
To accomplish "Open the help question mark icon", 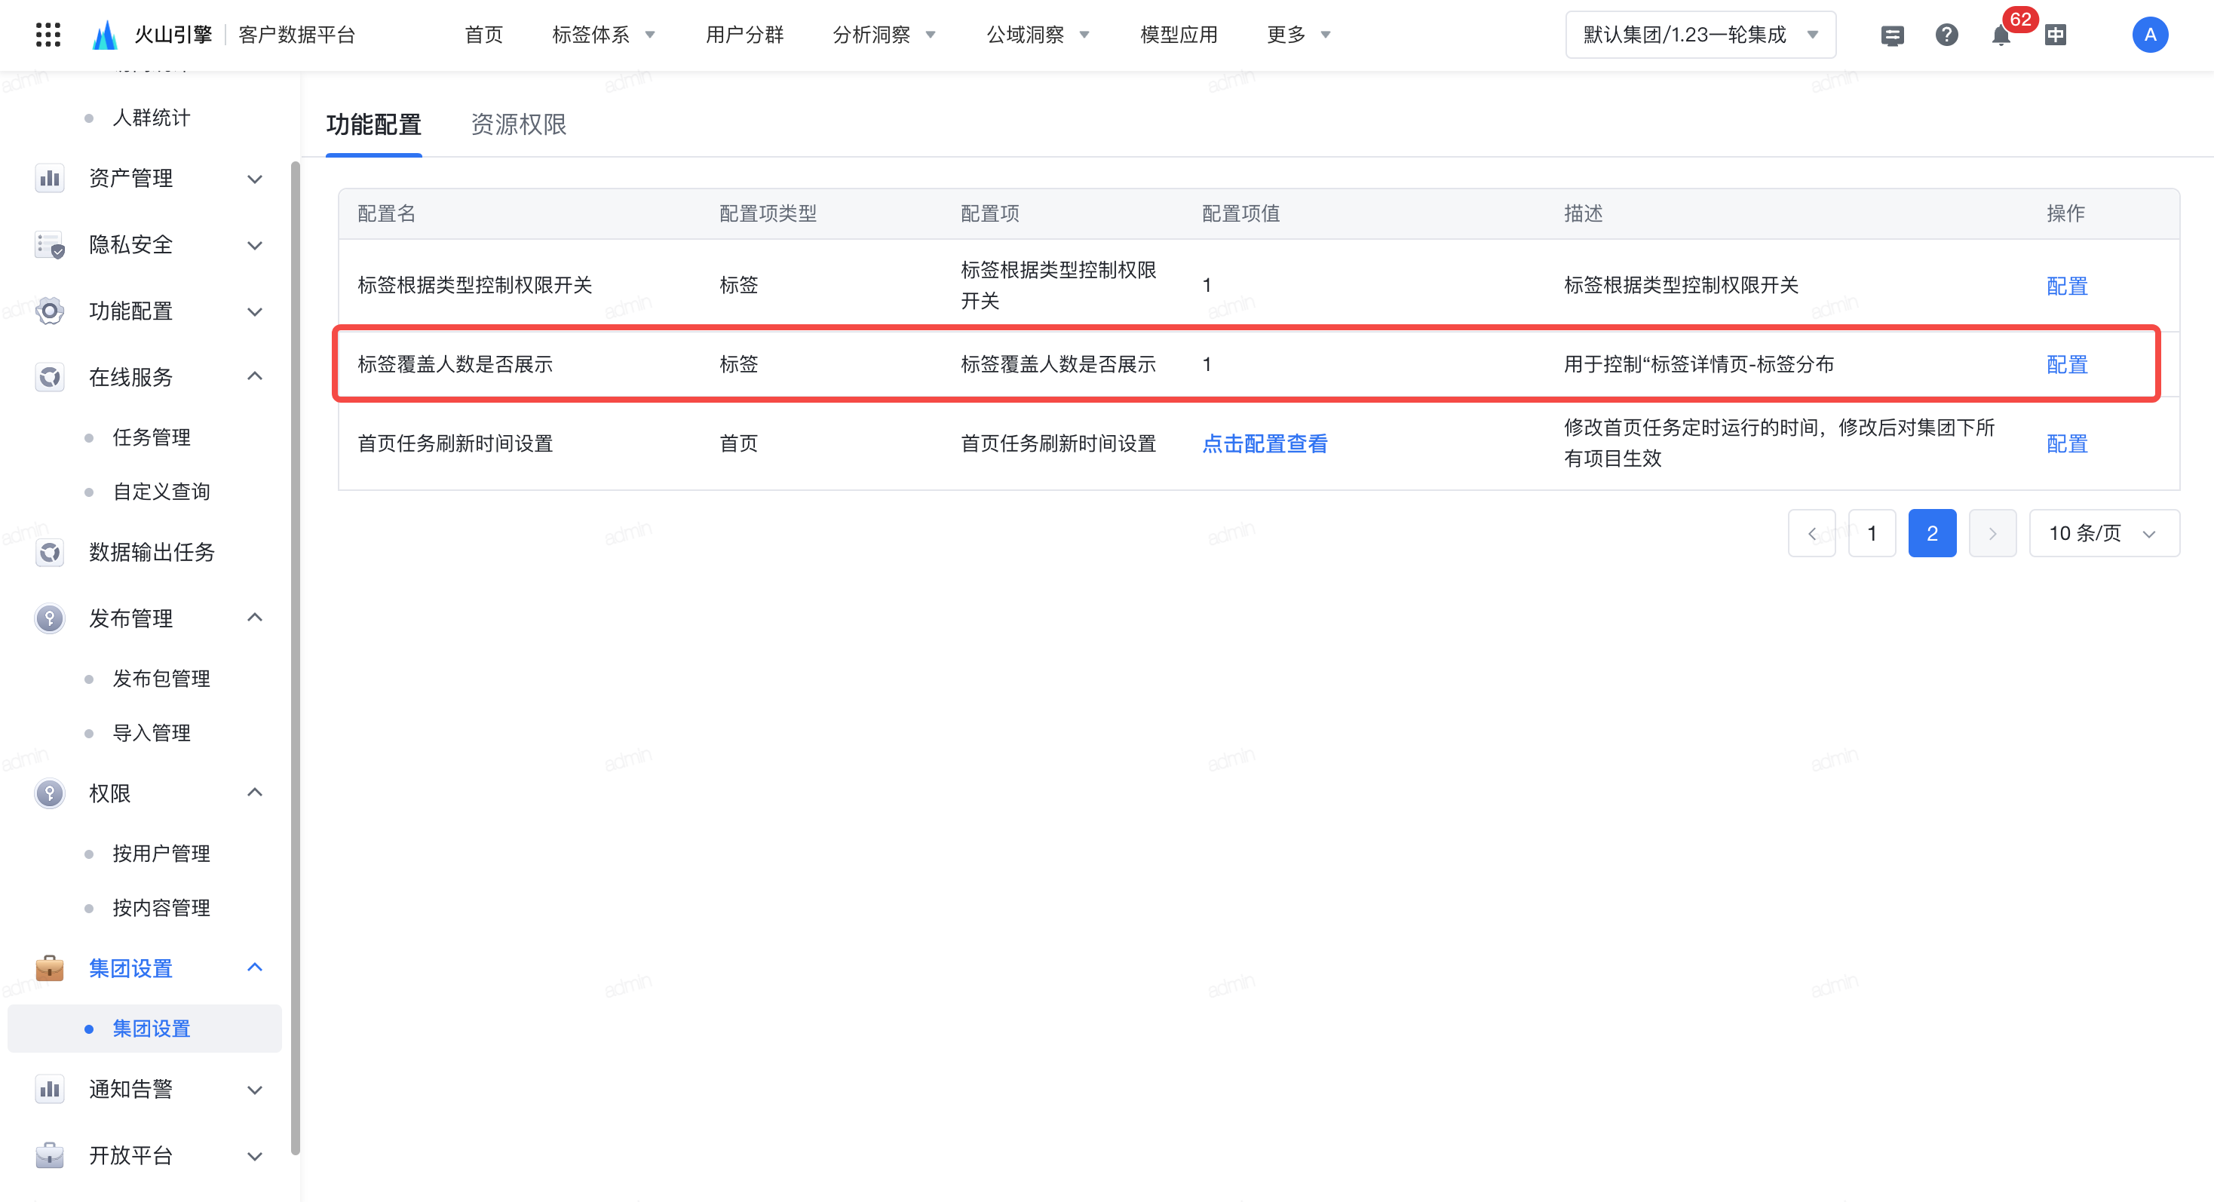I will coord(1946,35).
